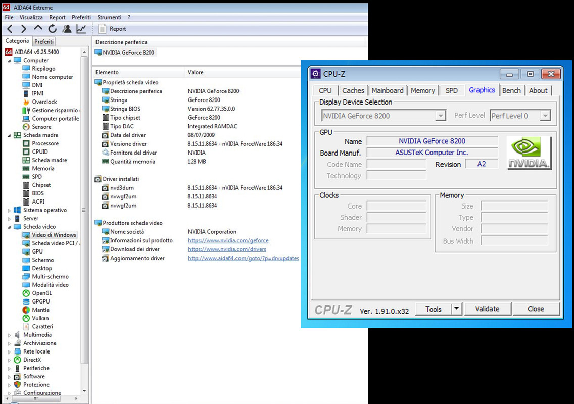This screenshot has width=574, height=404.
Task: Open the user icon in AIDA64 toolbar
Action: click(67, 29)
